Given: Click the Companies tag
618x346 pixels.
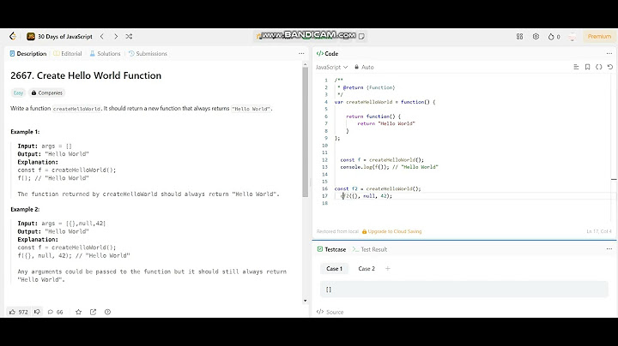Looking at the screenshot, I should coord(47,92).
